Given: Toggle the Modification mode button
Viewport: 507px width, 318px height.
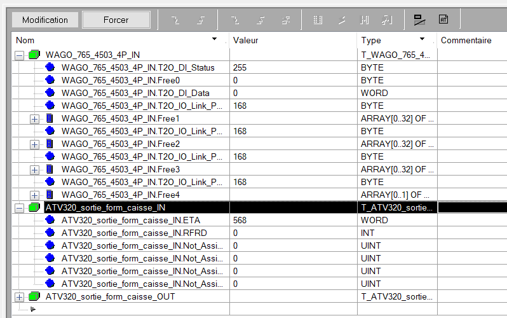Looking at the screenshot, I should (x=45, y=20).
